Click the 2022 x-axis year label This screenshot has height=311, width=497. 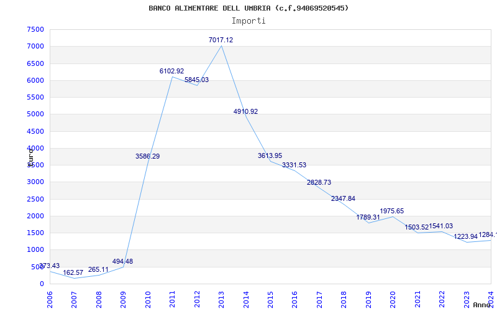coord(442,300)
